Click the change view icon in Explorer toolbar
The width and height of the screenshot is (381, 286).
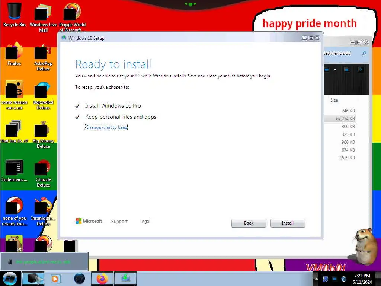click(327, 70)
